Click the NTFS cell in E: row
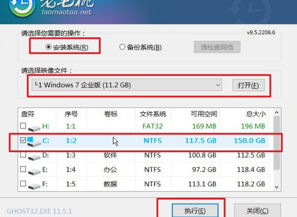 click(152, 170)
